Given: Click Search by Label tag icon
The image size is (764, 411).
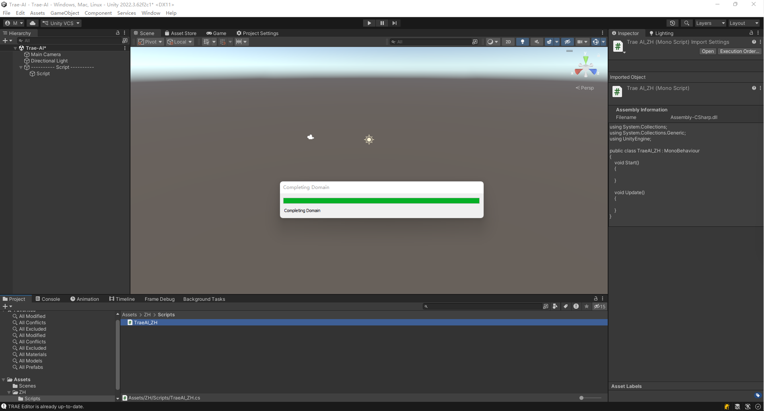Looking at the screenshot, I should click(566, 306).
